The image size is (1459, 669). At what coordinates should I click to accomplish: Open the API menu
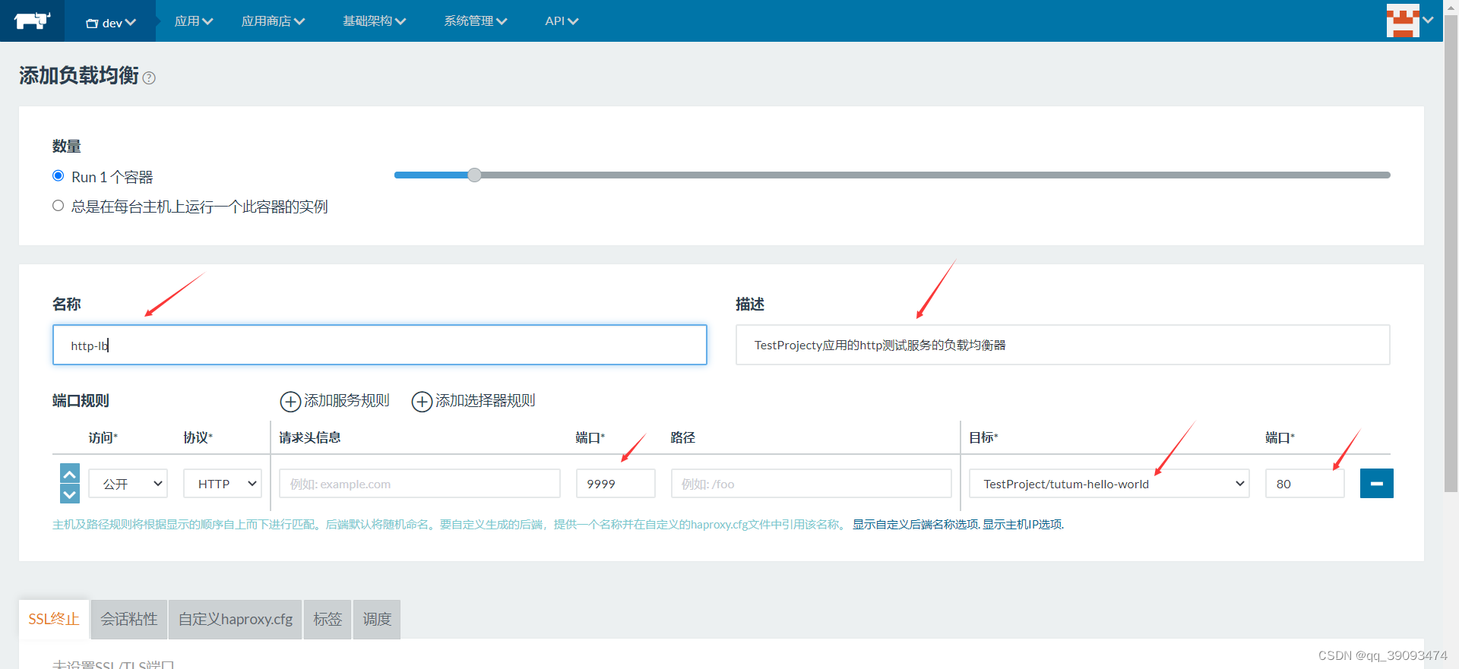pos(562,21)
